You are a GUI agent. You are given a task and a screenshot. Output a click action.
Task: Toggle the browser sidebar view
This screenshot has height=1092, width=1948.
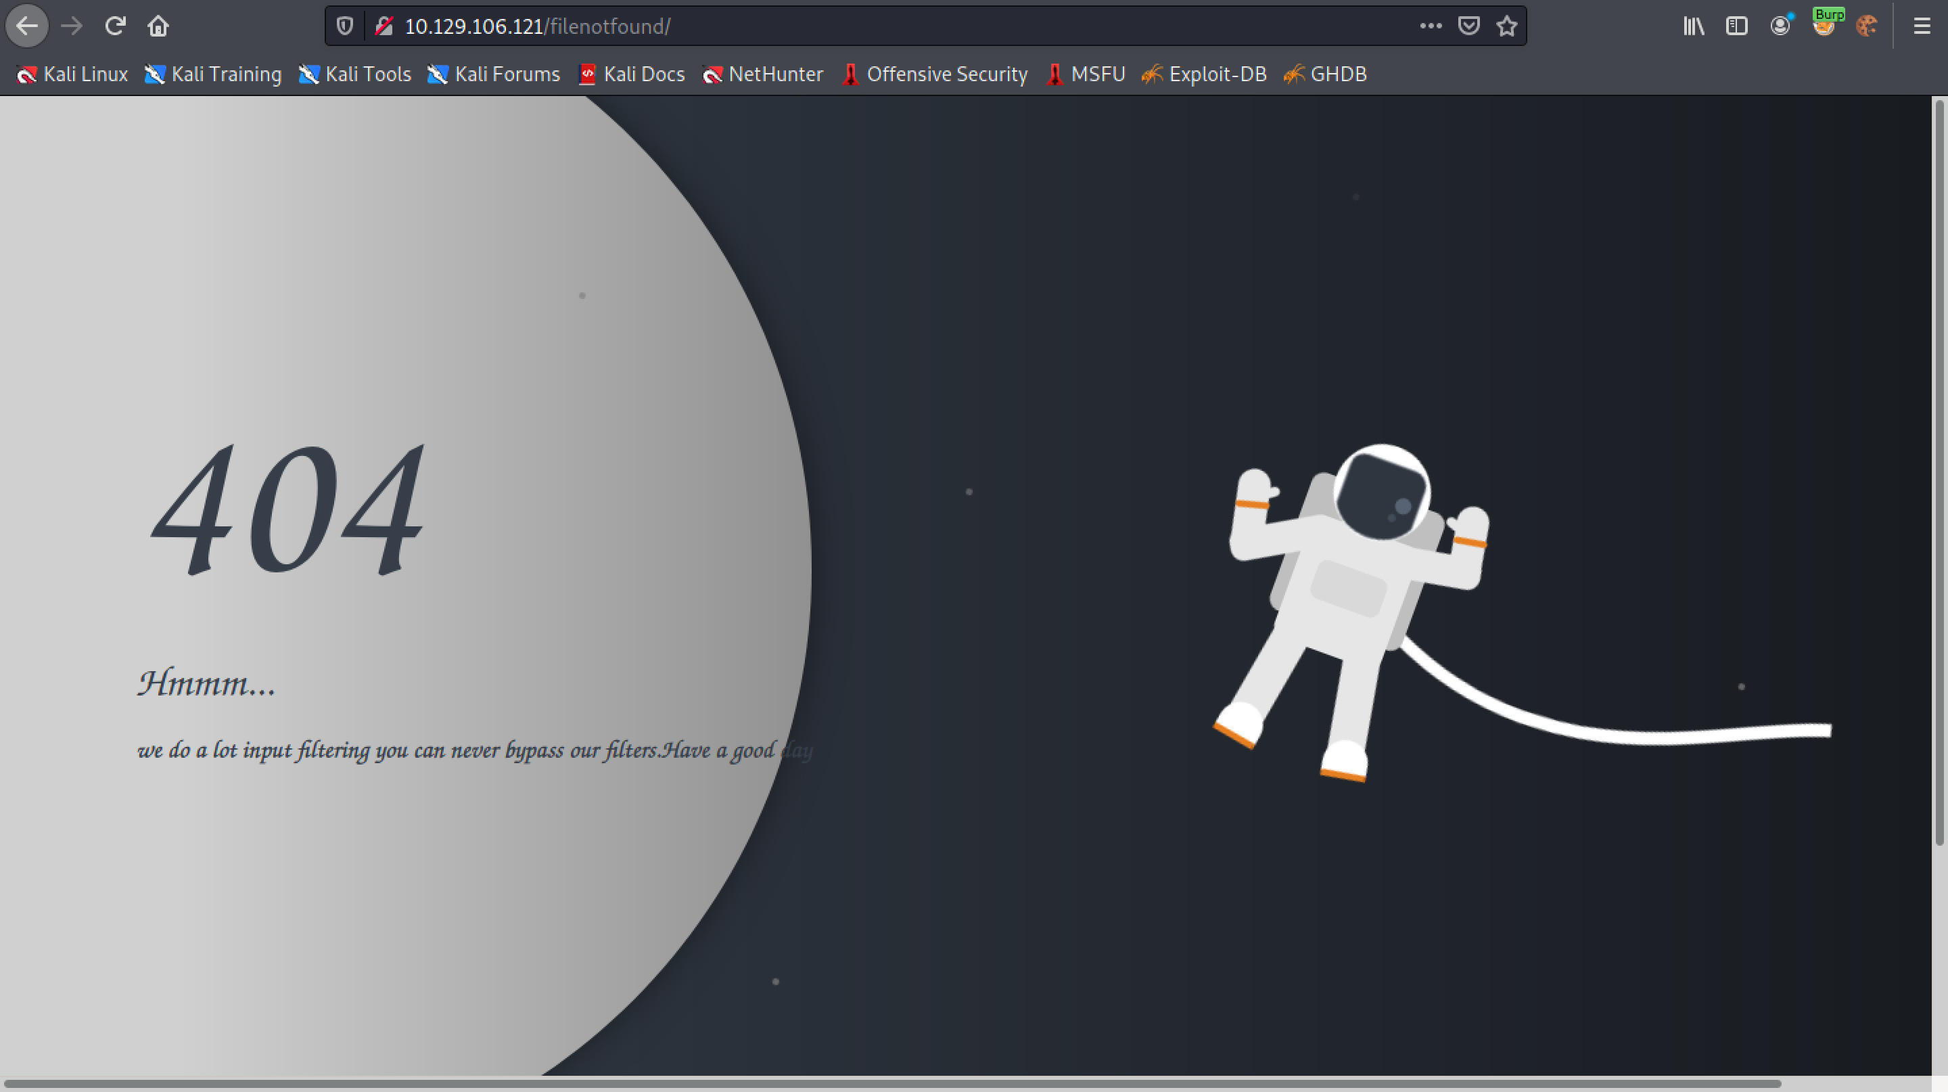pos(1736,26)
